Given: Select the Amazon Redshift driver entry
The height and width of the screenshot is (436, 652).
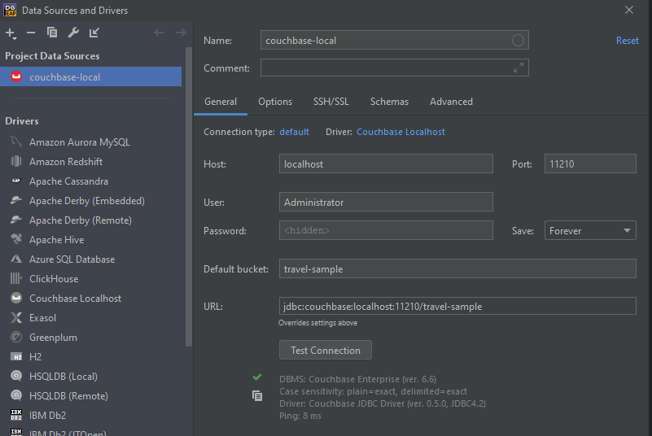Looking at the screenshot, I should coord(90,162).
